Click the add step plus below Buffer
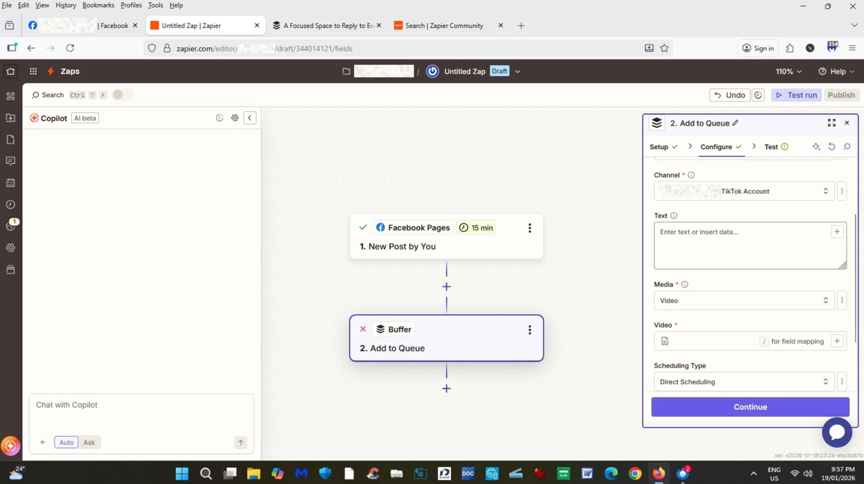Screen dimensions: 864x484 (x=446, y=388)
